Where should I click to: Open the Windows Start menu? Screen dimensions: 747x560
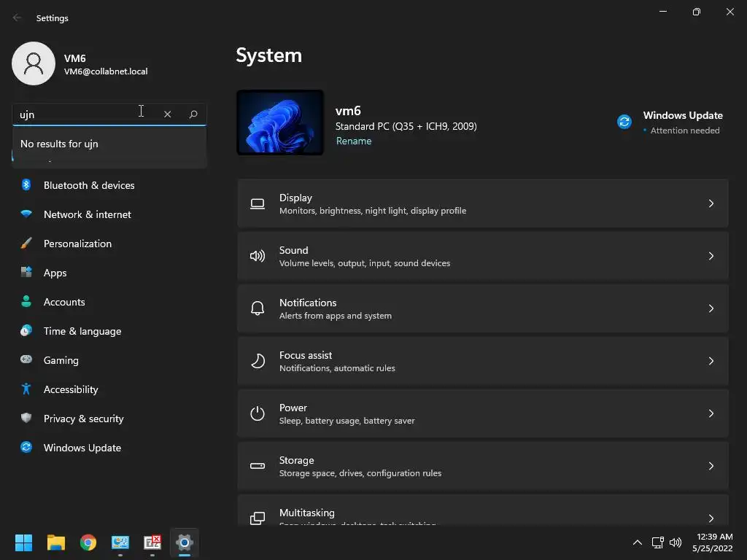pyautogui.click(x=23, y=542)
